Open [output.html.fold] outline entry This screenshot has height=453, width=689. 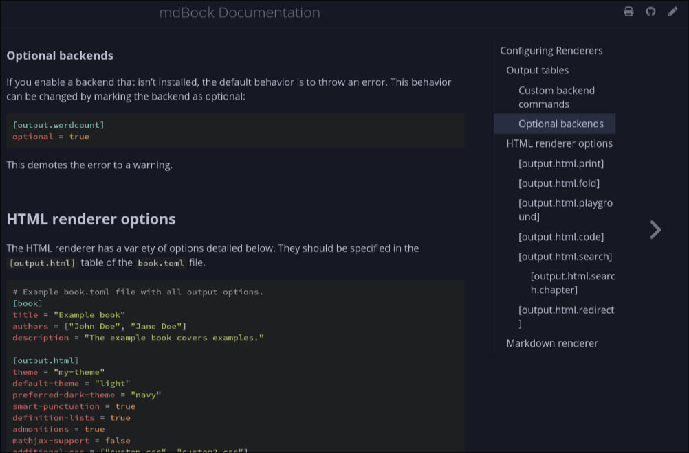pyautogui.click(x=558, y=183)
